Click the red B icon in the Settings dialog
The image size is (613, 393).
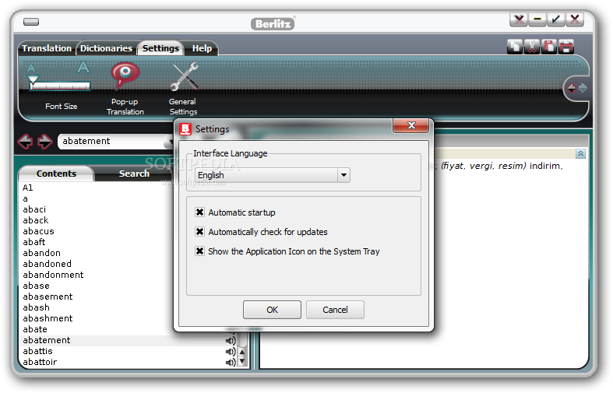[185, 129]
